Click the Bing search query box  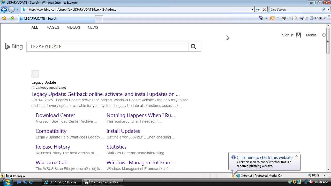point(108,47)
